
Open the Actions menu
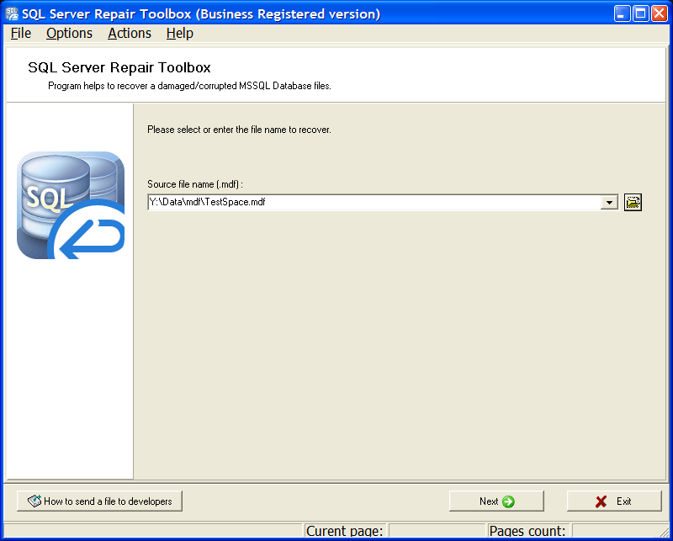(x=130, y=33)
